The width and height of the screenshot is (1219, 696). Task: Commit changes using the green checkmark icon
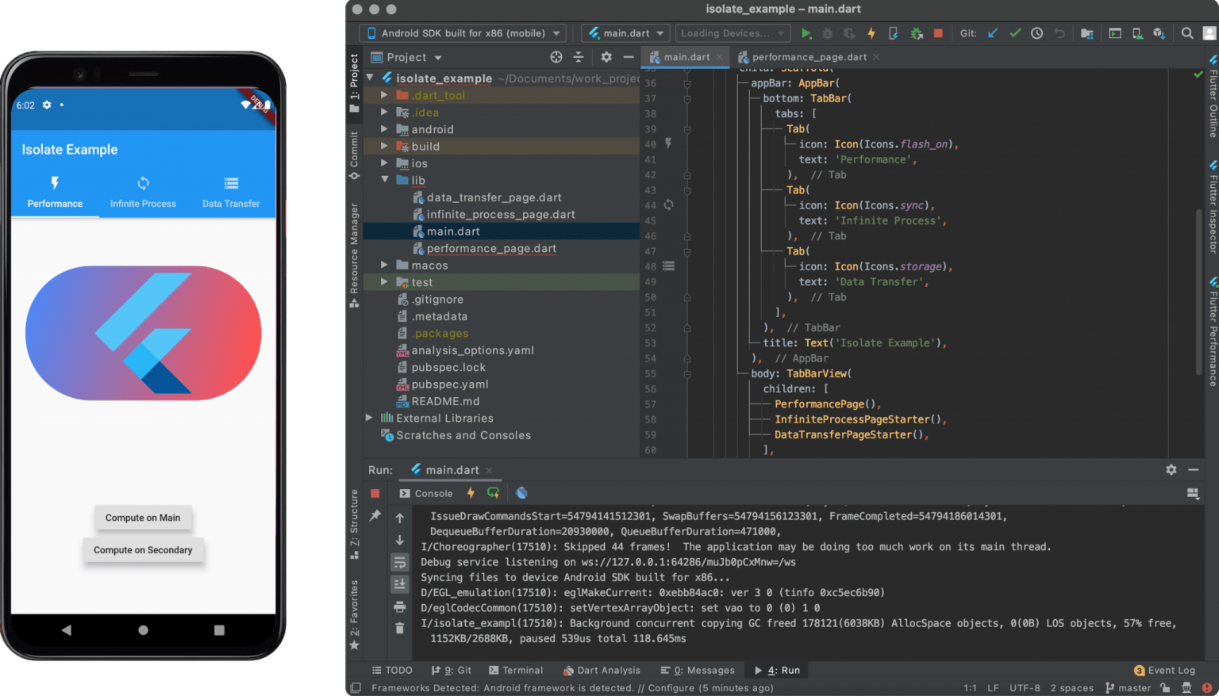coord(1014,33)
